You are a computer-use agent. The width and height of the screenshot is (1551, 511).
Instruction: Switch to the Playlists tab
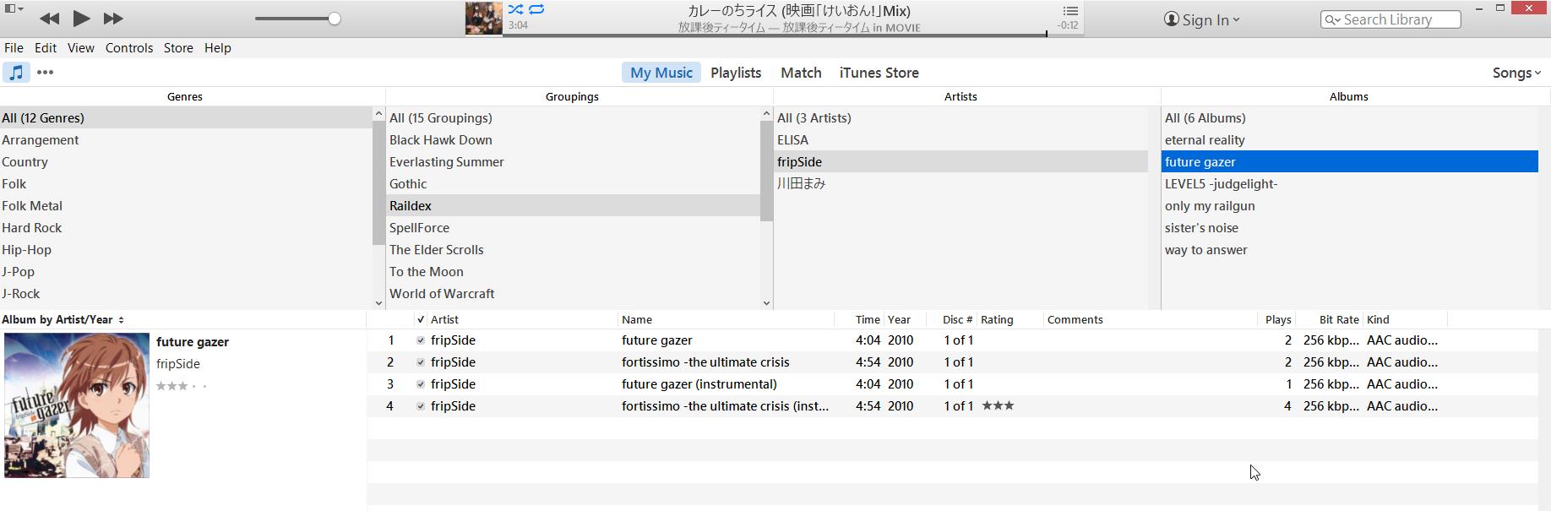pyautogui.click(x=736, y=73)
